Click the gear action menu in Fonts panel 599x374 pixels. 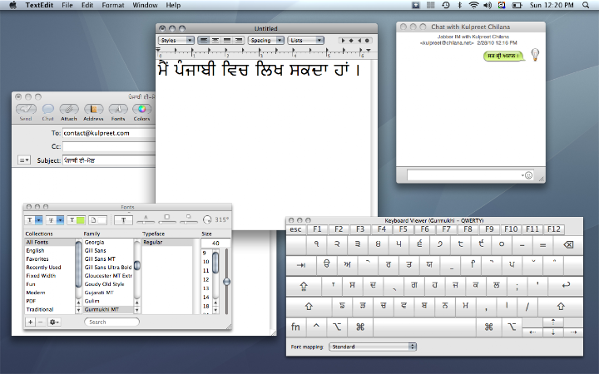(x=54, y=322)
